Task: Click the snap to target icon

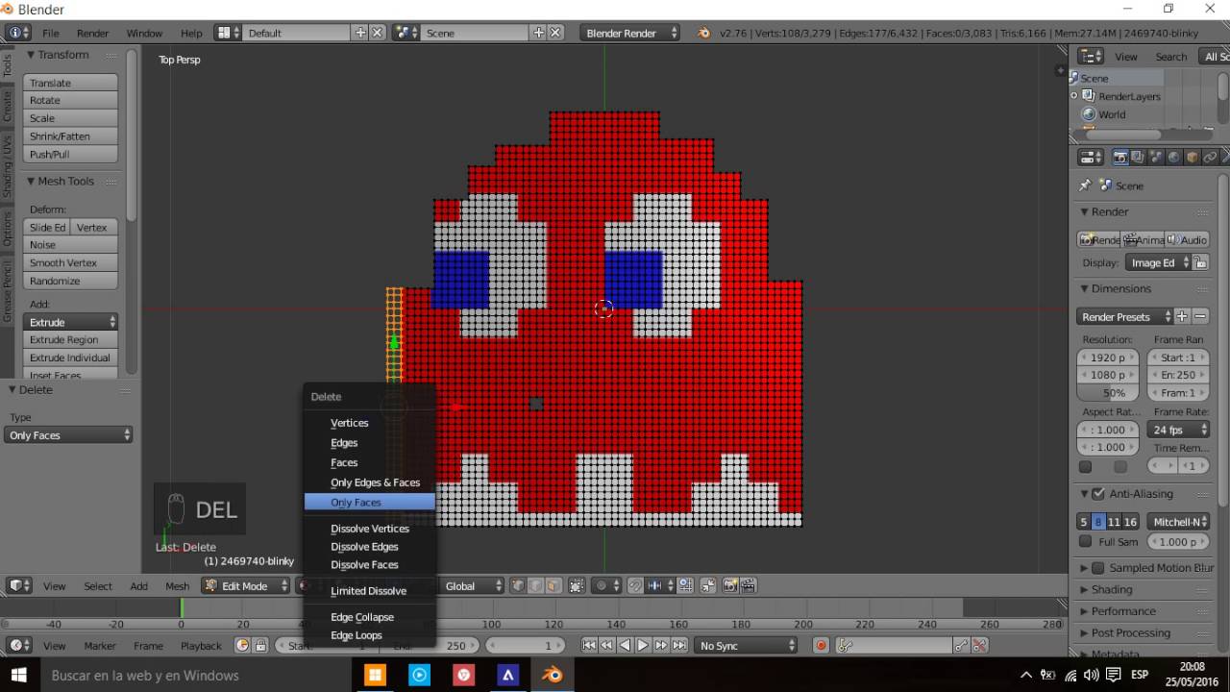Action: tap(685, 585)
